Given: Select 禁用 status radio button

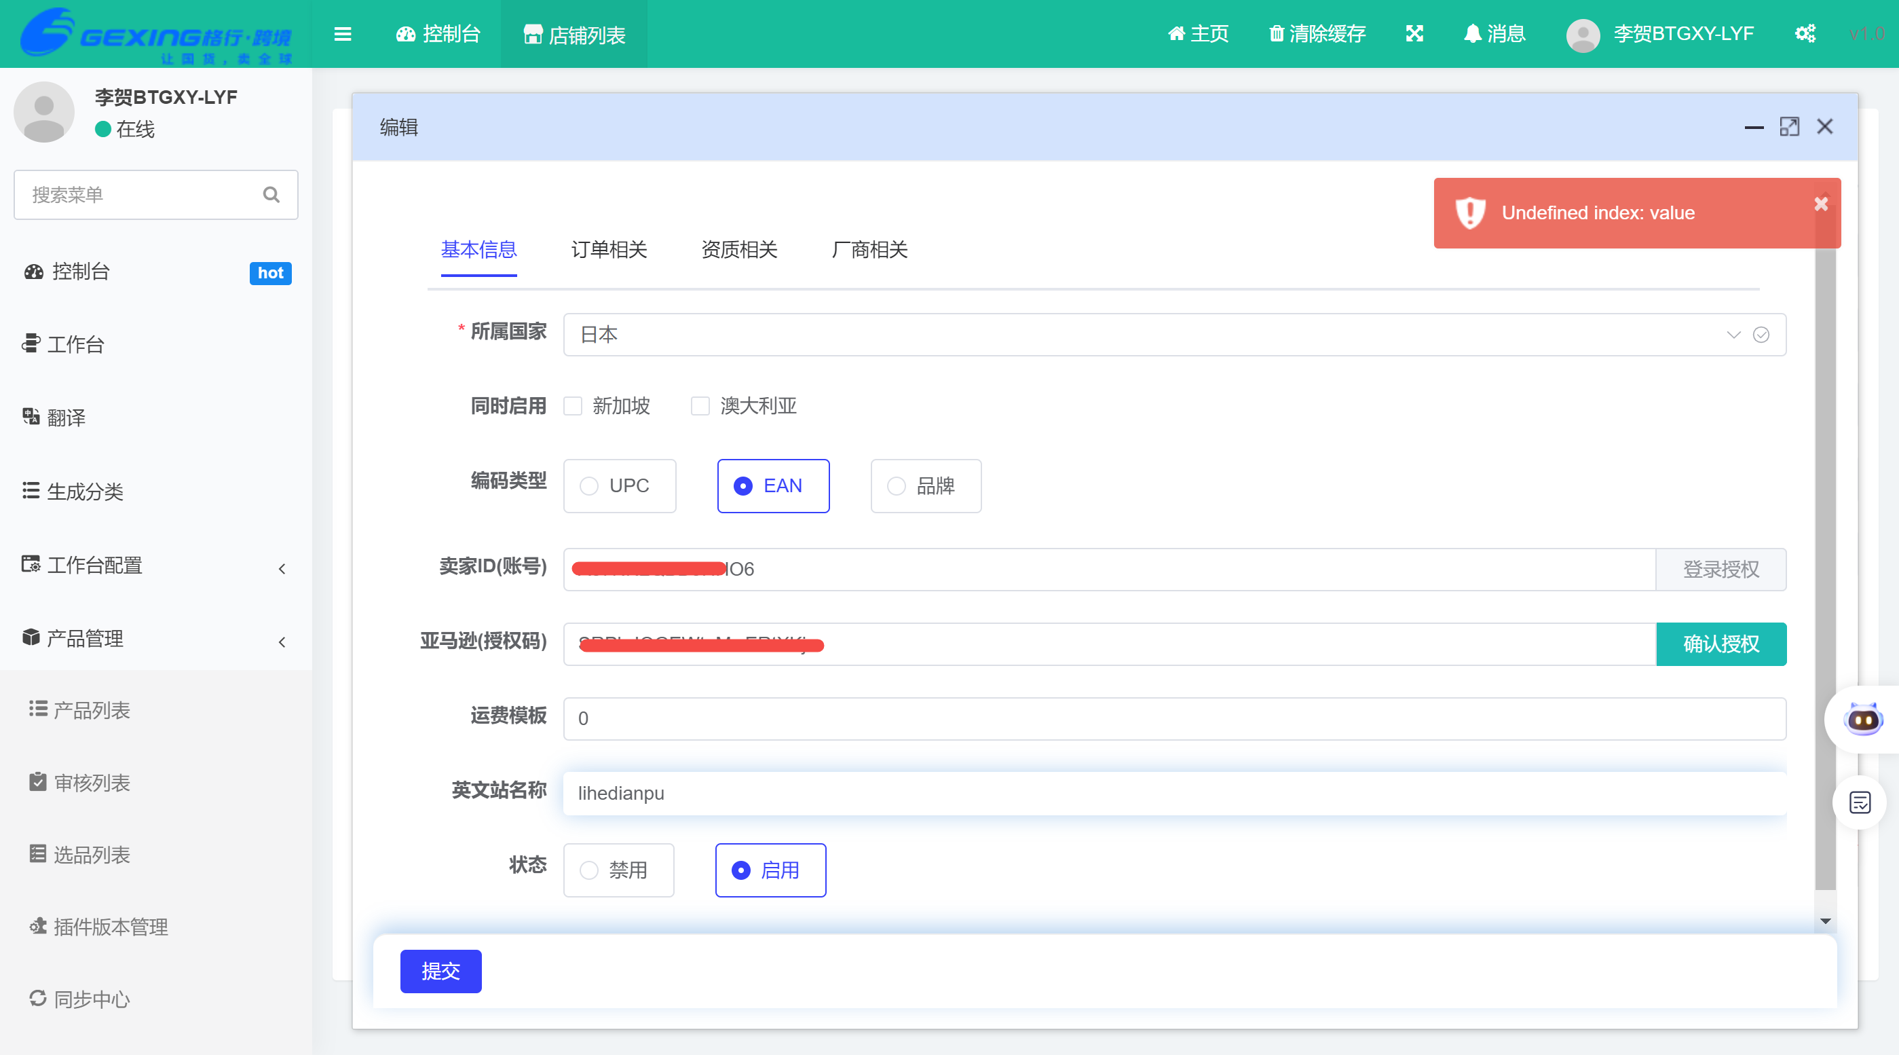Looking at the screenshot, I should [x=589, y=870].
